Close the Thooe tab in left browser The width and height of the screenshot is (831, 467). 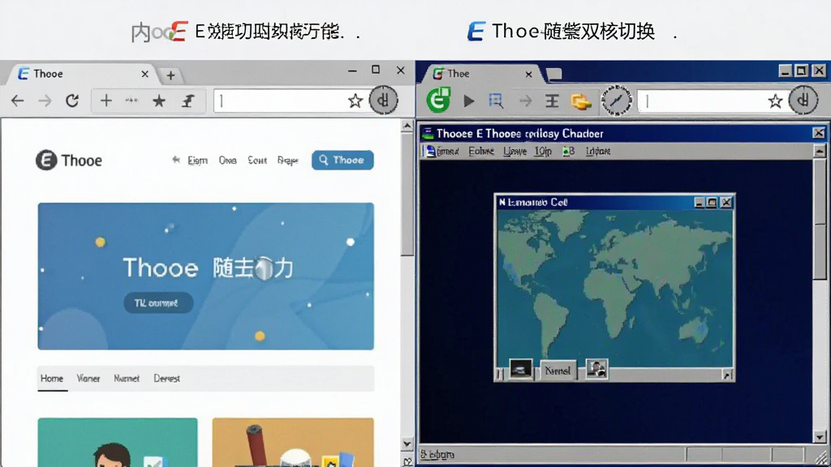(x=144, y=74)
